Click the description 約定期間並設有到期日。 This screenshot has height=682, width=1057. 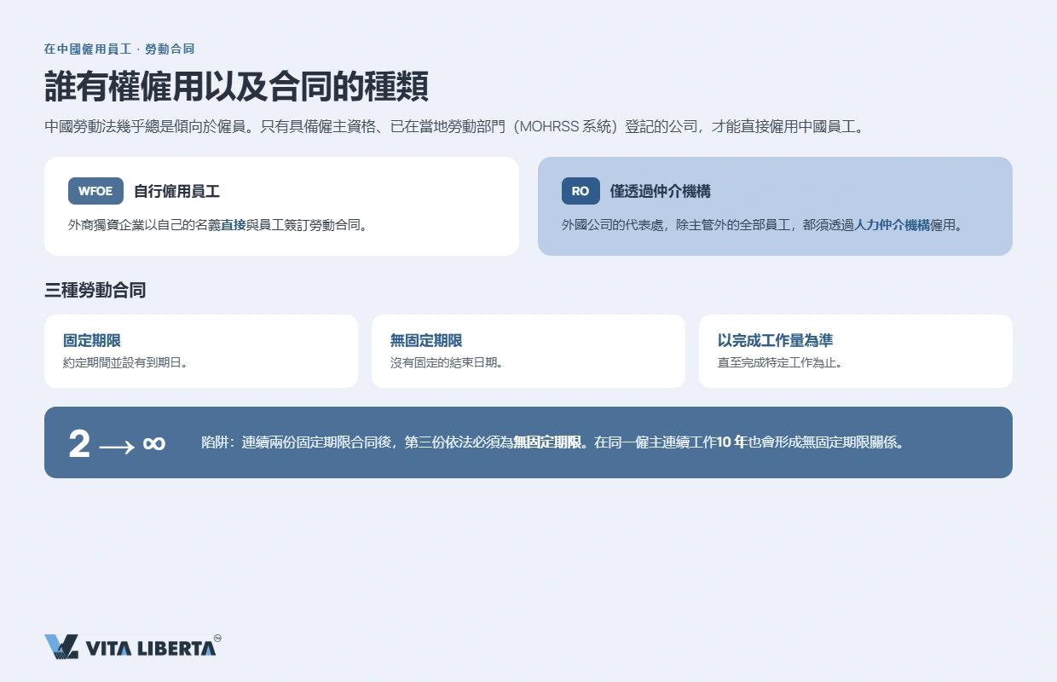(x=125, y=361)
